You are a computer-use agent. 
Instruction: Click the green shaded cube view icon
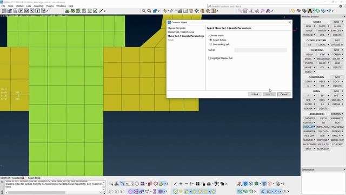(256, 184)
